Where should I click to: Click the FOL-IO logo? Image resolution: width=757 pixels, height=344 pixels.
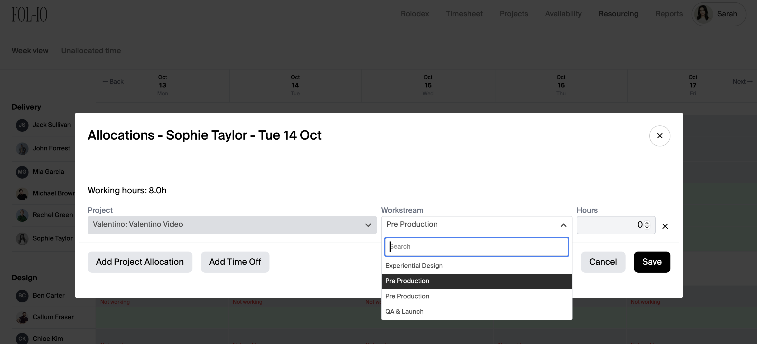(x=29, y=14)
